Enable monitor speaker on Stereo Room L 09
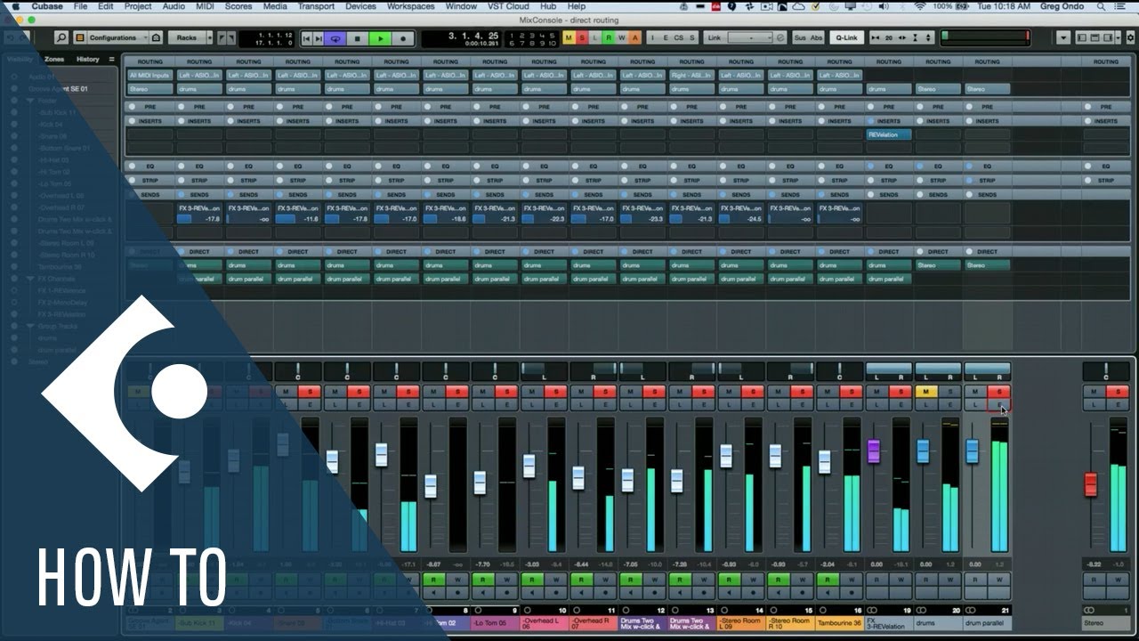 point(731,593)
